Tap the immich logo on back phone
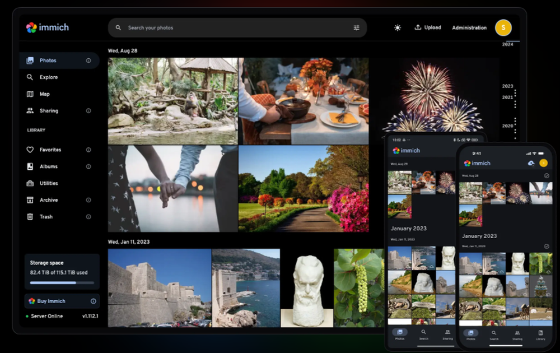Viewport: 560px width, 353px height. [407, 150]
